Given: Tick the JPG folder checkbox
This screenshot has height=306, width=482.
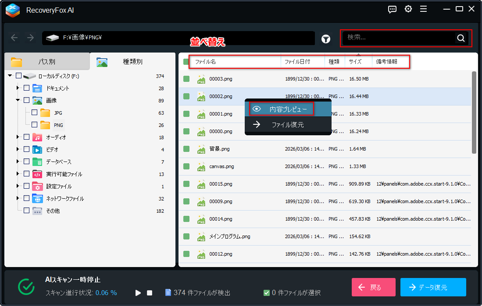Looking at the screenshot, I should pyautogui.click(x=34, y=113).
